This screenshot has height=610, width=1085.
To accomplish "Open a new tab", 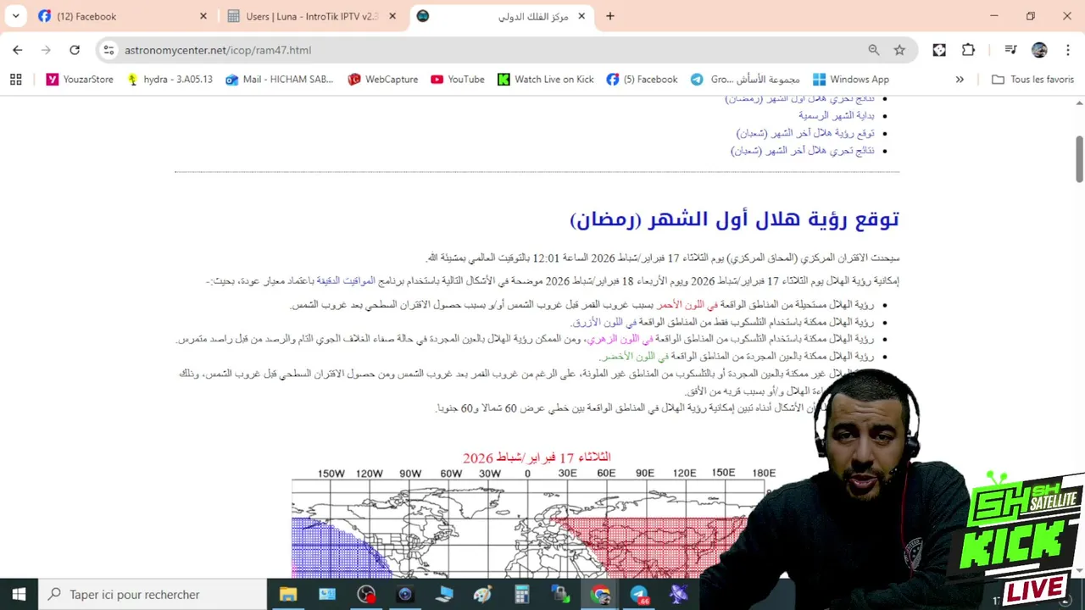I will click(x=609, y=16).
